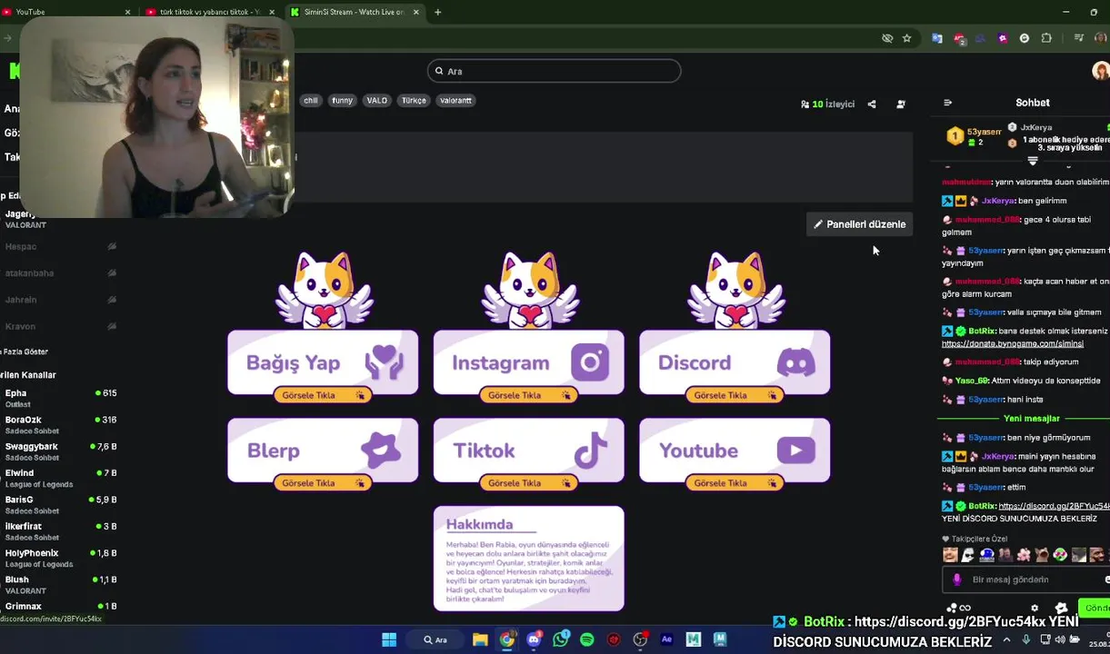Open Google Translate extension icon
The image size is (1110, 654).
point(936,38)
